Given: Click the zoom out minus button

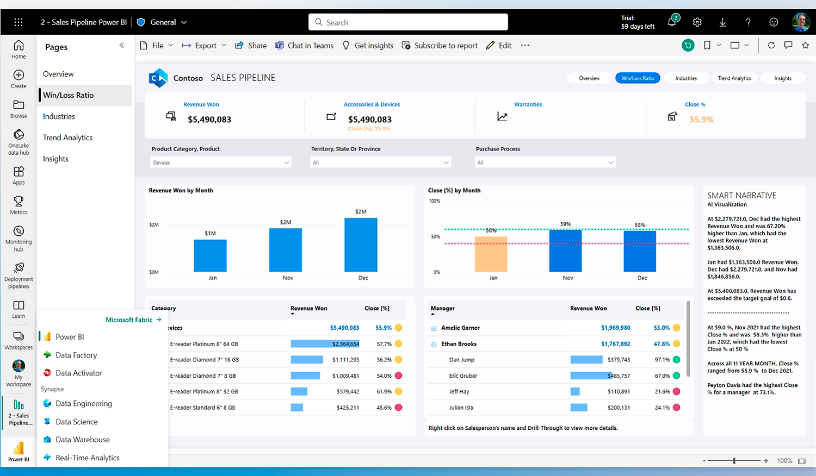Looking at the screenshot, I should click(704, 461).
